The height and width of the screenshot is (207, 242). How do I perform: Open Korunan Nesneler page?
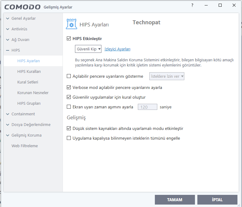(x=33, y=93)
